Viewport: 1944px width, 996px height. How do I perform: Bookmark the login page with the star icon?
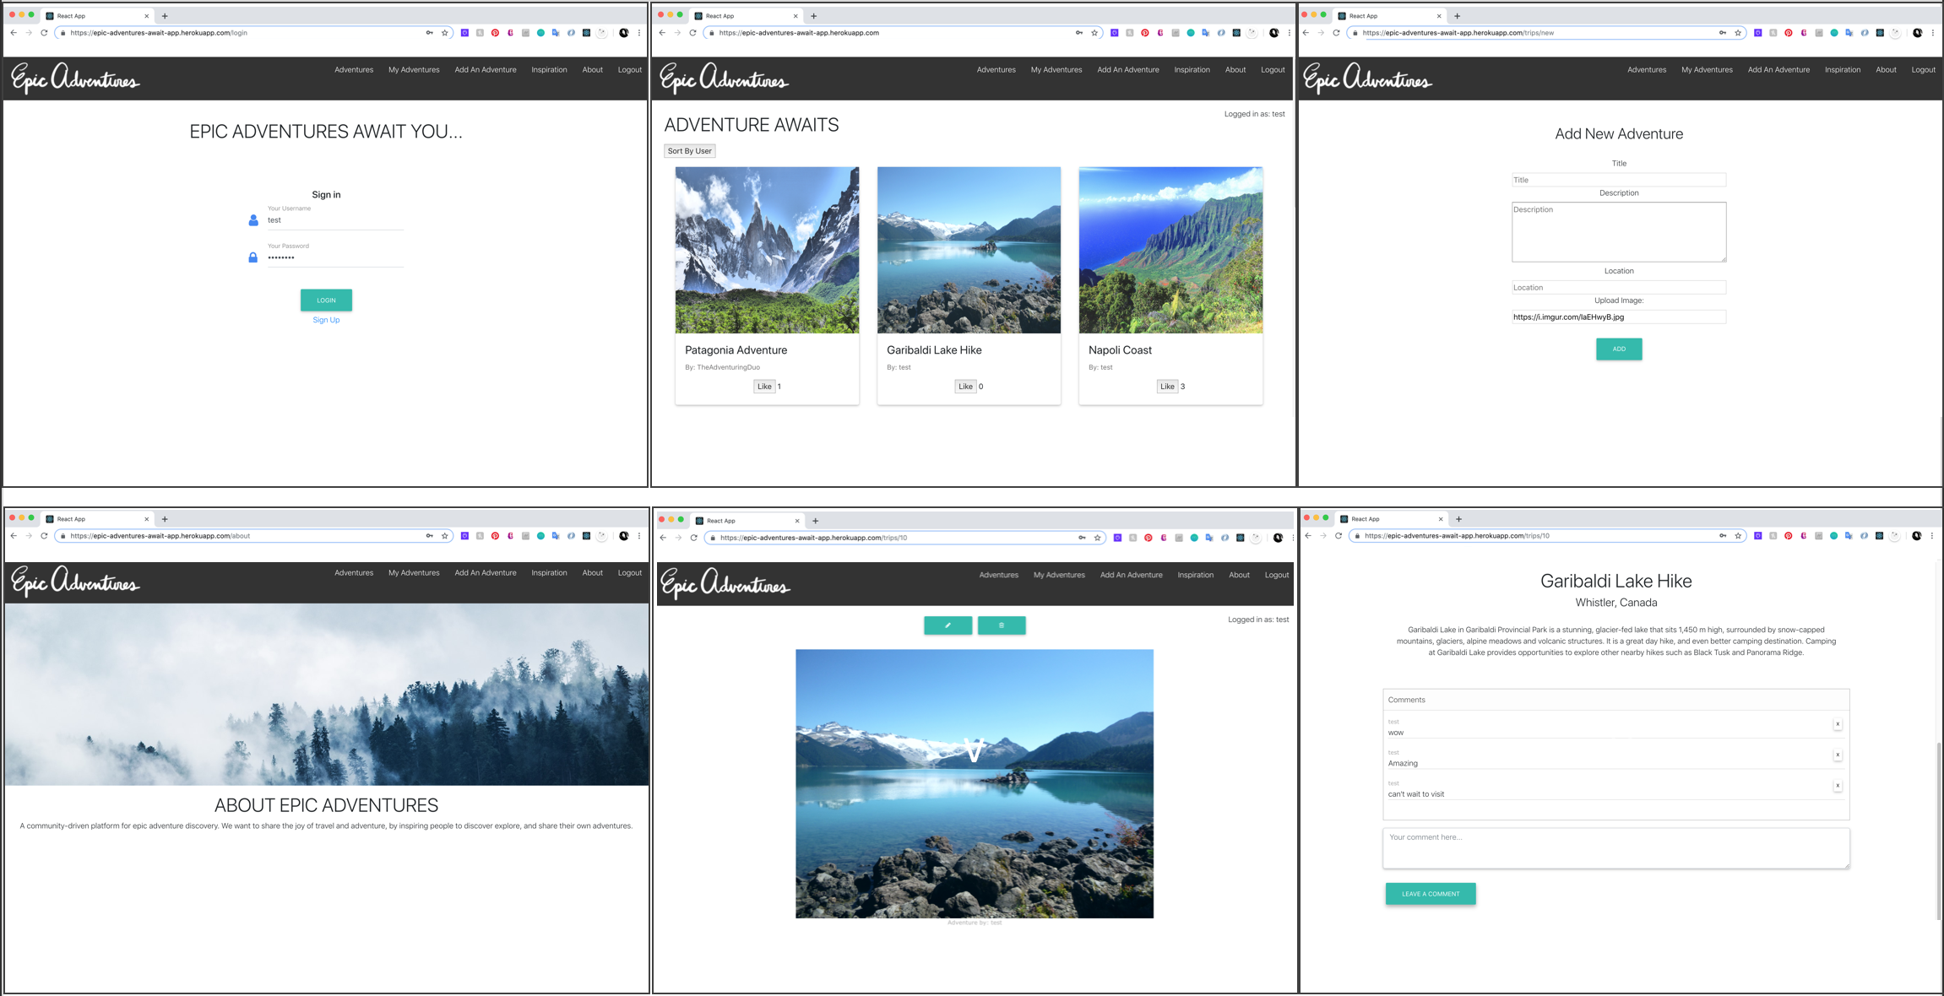tap(443, 32)
